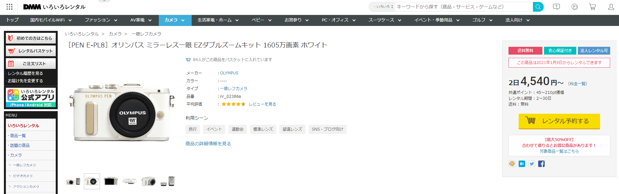Expand the お宮参り menu
The height and width of the screenshot is (194, 619).
pos(296,20)
